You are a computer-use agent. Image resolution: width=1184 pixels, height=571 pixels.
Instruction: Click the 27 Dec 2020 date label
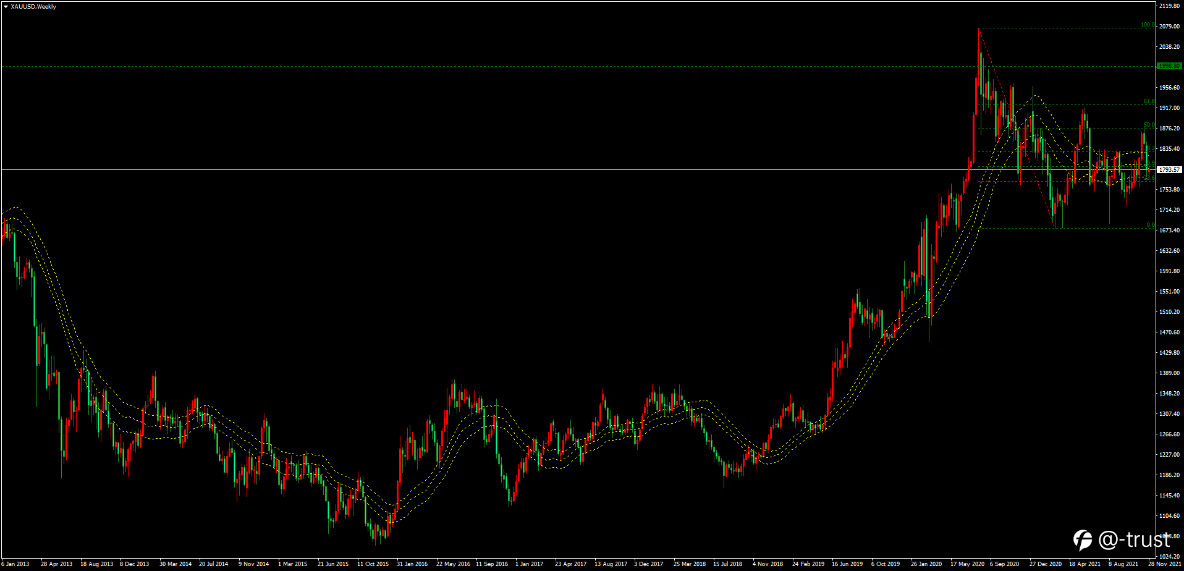[x=1046, y=564]
